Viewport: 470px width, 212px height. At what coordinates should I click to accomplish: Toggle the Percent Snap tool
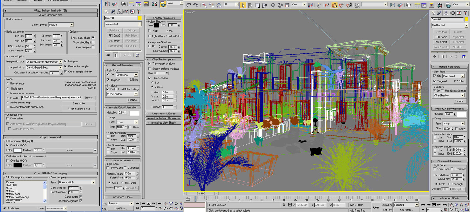click(x=342, y=5)
